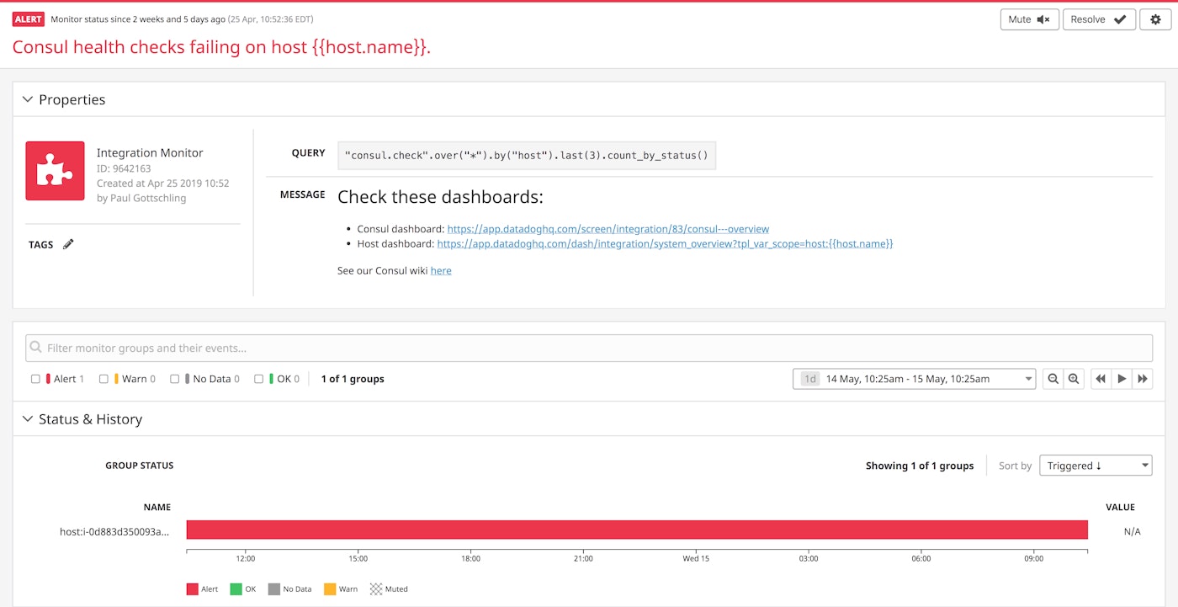Click the Mute button
This screenshot has height=607, width=1178.
pos(1029,19)
